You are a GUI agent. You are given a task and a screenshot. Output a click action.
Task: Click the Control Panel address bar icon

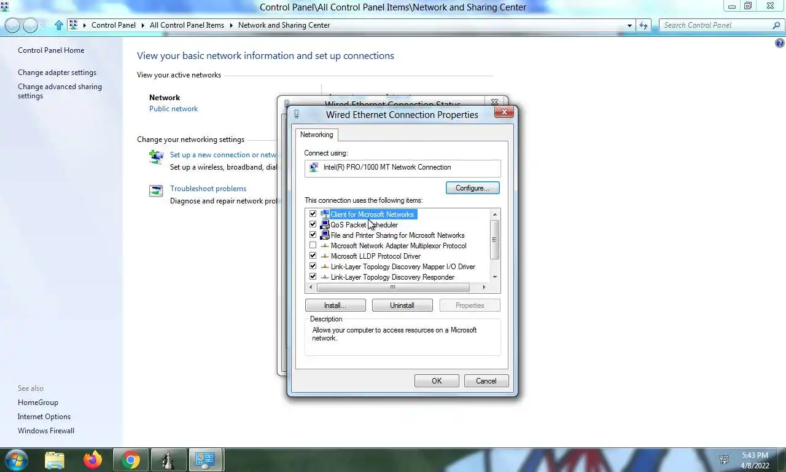(x=74, y=25)
